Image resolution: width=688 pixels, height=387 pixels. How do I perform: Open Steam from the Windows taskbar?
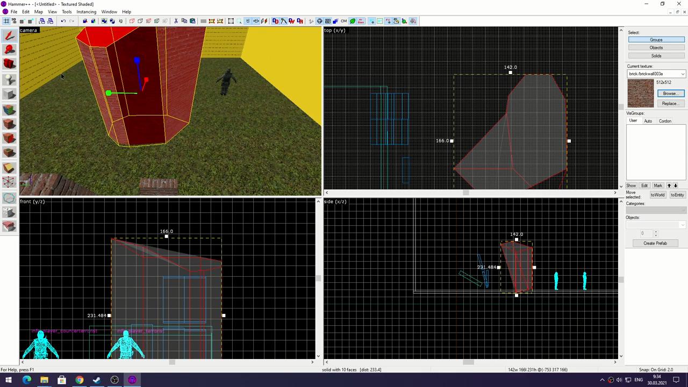(97, 380)
